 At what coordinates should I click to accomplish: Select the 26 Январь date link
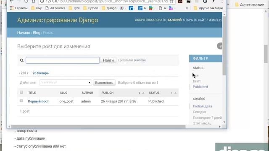tap(41, 73)
